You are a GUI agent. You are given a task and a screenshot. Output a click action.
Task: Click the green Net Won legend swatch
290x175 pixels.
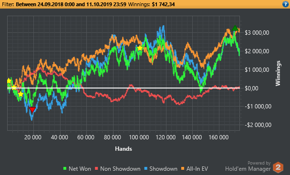pyautogui.click(x=65, y=168)
